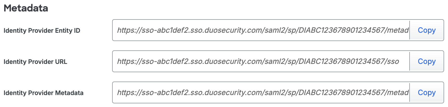Click the Identity Provider Metadata label
The width and height of the screenshot is (448, 107).
click(x=43, y=93)
